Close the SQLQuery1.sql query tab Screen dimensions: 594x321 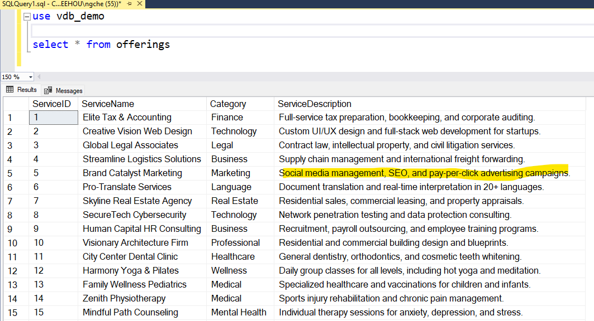click(139, 3)
